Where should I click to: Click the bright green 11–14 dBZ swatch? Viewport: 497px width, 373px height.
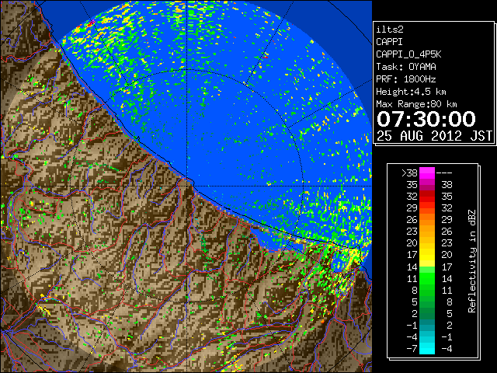pyautogui.click(x=427, y=278)
